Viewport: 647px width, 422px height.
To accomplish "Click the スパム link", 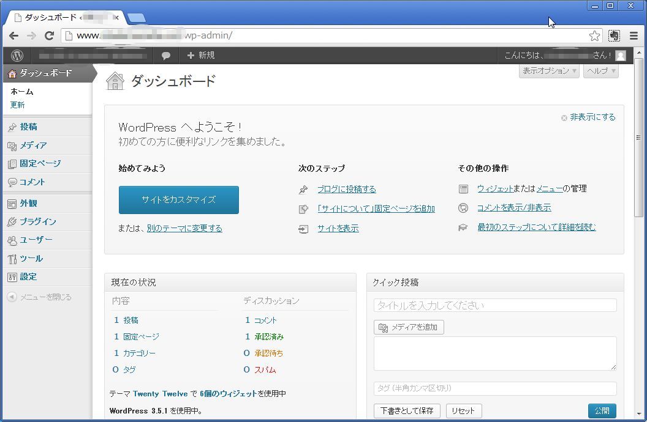I will click(265, 370).
